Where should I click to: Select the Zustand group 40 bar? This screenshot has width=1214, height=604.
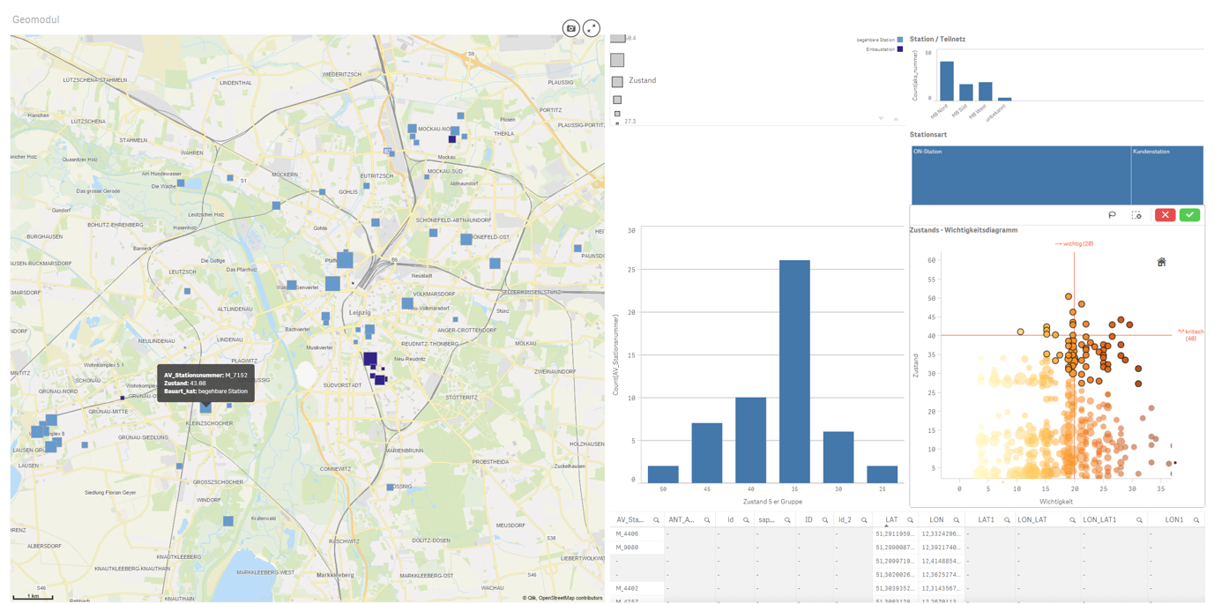click(751, 440)
